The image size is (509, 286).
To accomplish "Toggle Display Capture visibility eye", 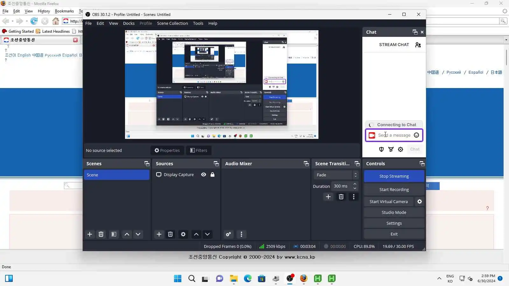I will [x=204, y=174].
